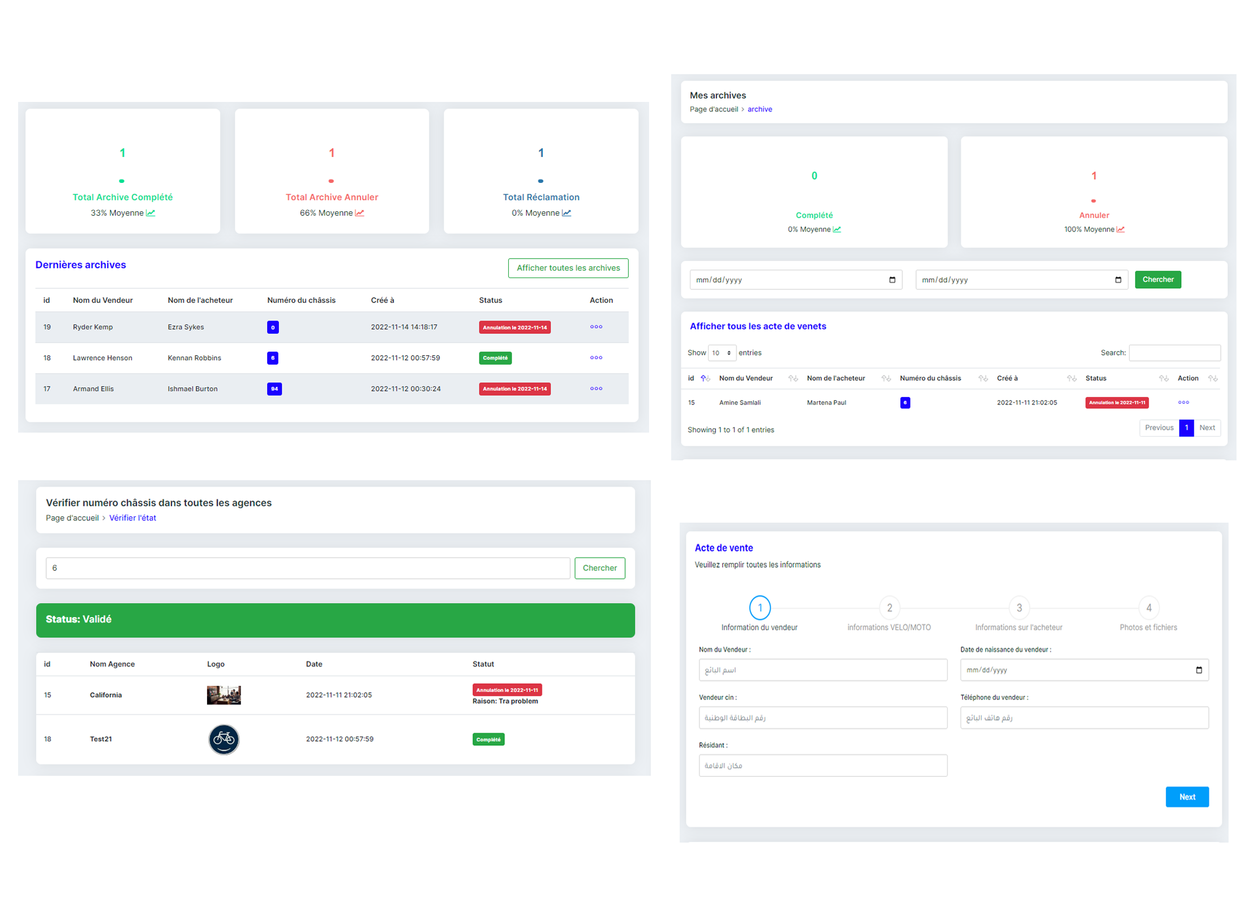This screenshot has width=1245, height=906.
Task: Open calendar icon in seller birthdate field
Action: (x=1199, y=670)
